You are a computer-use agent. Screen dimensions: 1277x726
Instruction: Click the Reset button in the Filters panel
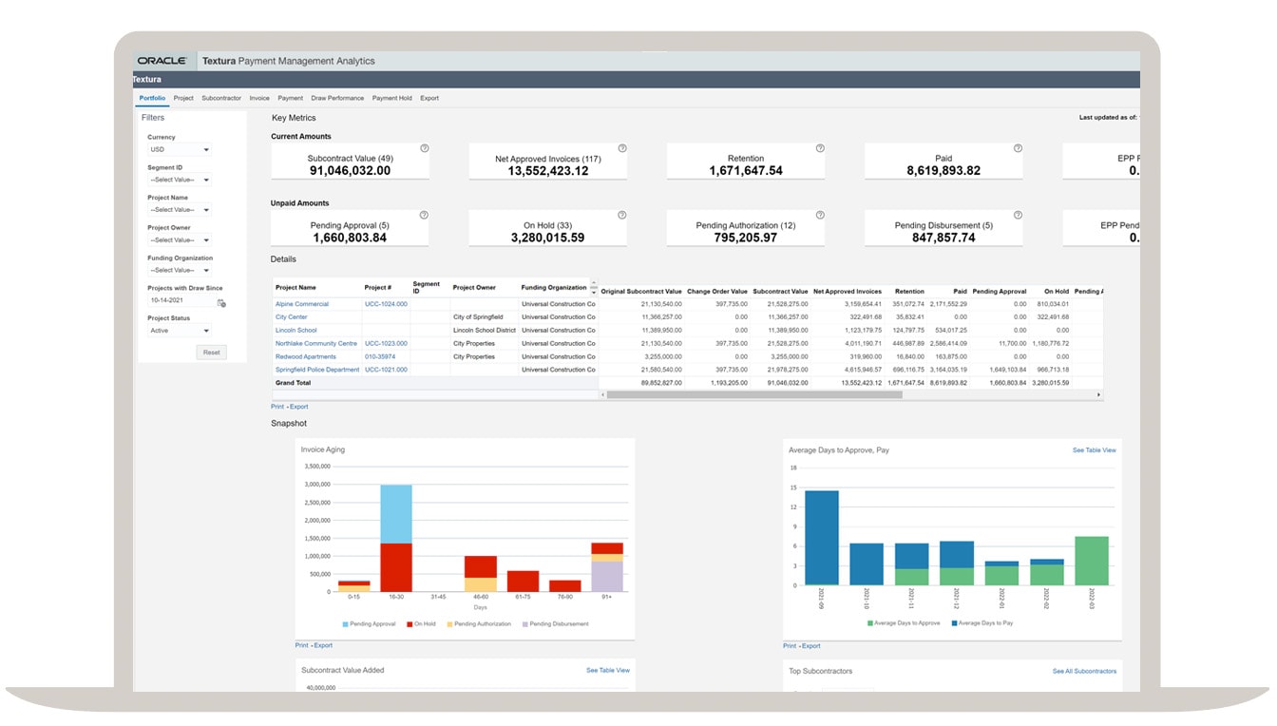211,352
